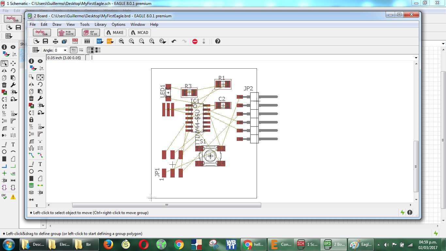Click the MCAD button
The width and height of the screenshot is (446, 251).
(x=139, y=32)
